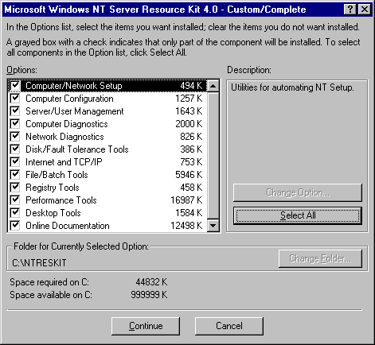Clear the Disk/Fault Tolerance Tools checkbox
375x345 pixels.
tap(15, 149)
